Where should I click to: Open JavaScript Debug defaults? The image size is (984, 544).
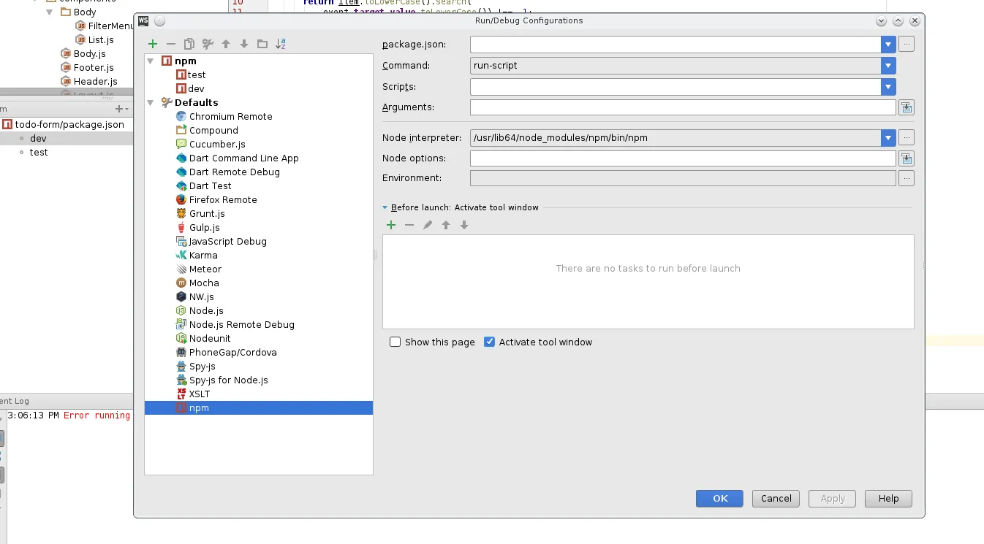tap(222, 242)
